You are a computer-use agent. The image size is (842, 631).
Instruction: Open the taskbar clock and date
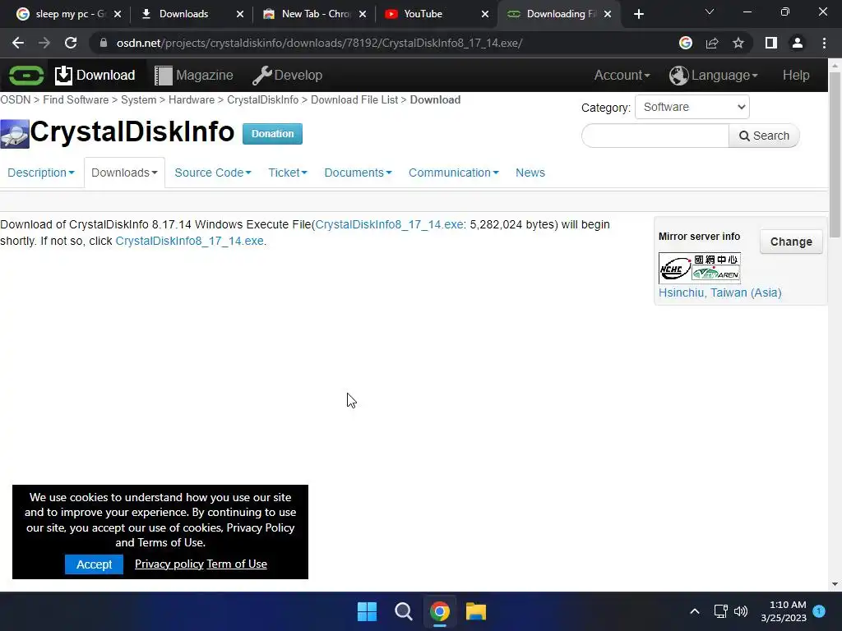point(784,611)
